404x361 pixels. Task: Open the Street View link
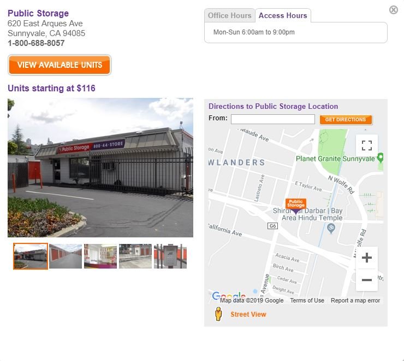pyautogui.click(x=248, y=314)
